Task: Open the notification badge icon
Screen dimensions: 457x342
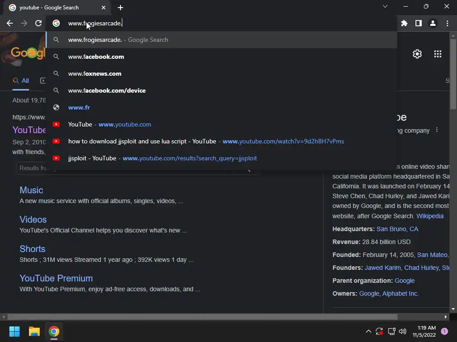Action: pyautogui.click(x=445, y=331)
